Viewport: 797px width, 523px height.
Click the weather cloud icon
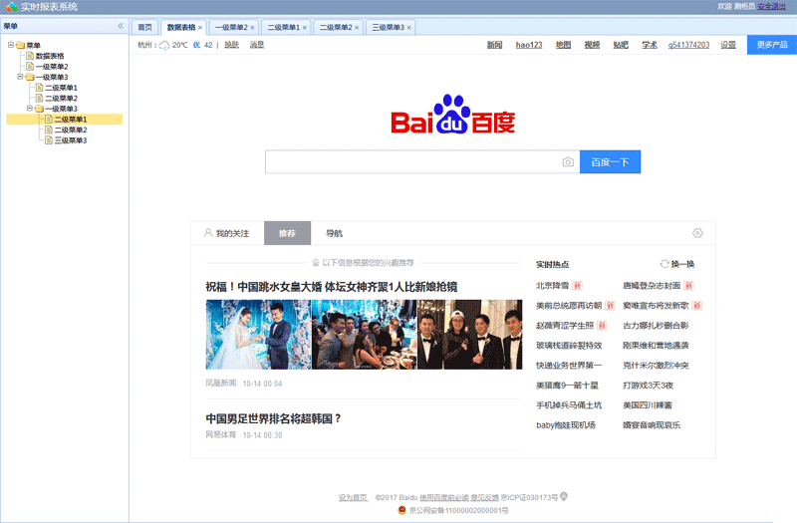(163, 45)
